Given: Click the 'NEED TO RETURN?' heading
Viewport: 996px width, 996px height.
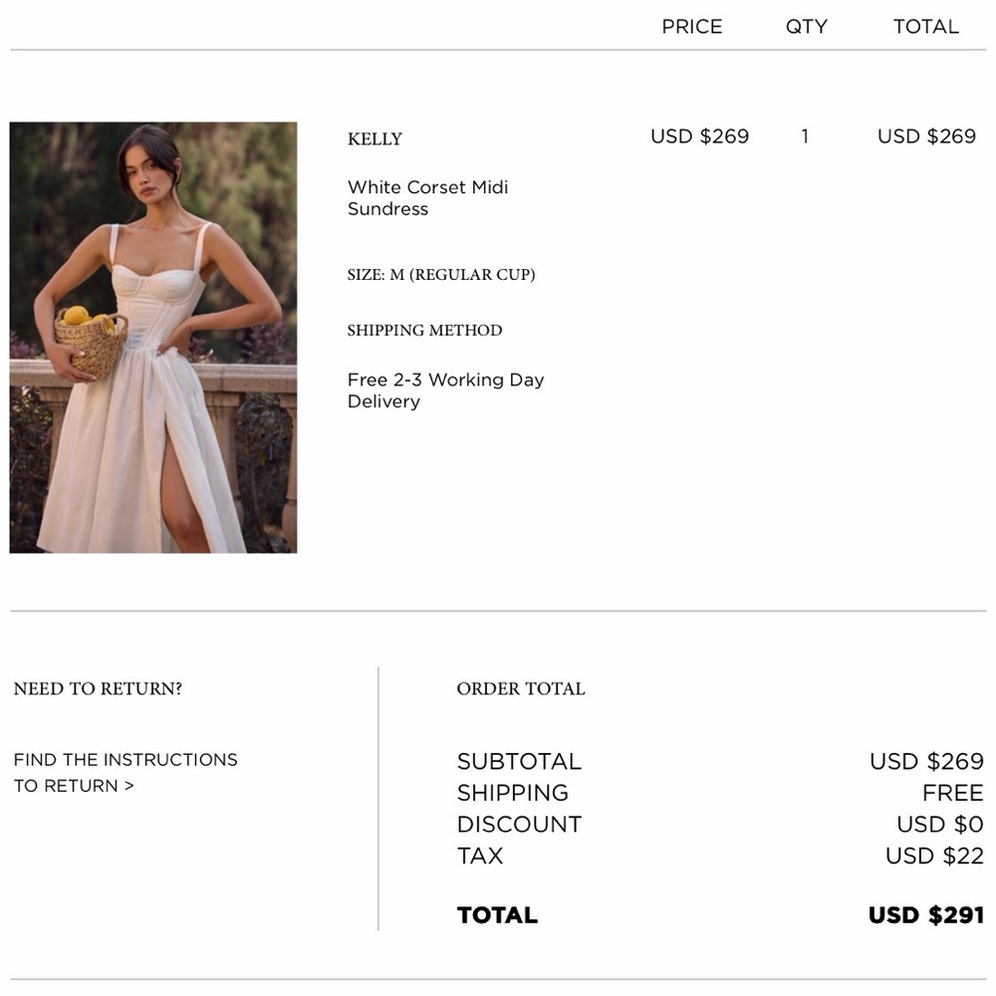Looking at the screenshot, I should [x=98, y=688].
